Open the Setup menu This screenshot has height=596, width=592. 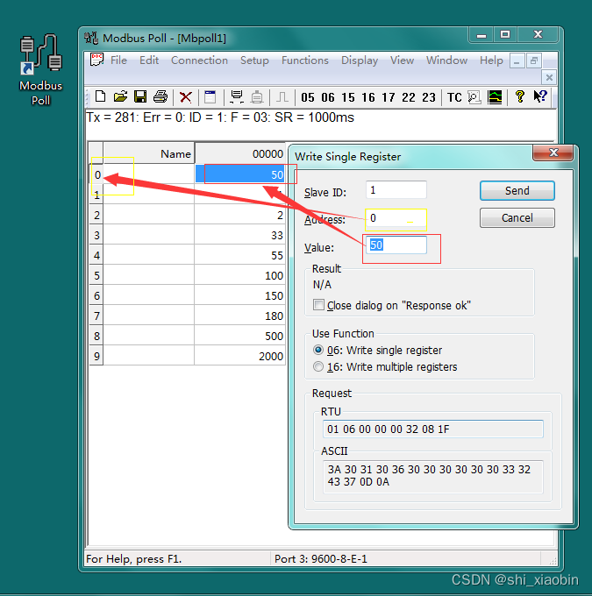tap(254, 60)
